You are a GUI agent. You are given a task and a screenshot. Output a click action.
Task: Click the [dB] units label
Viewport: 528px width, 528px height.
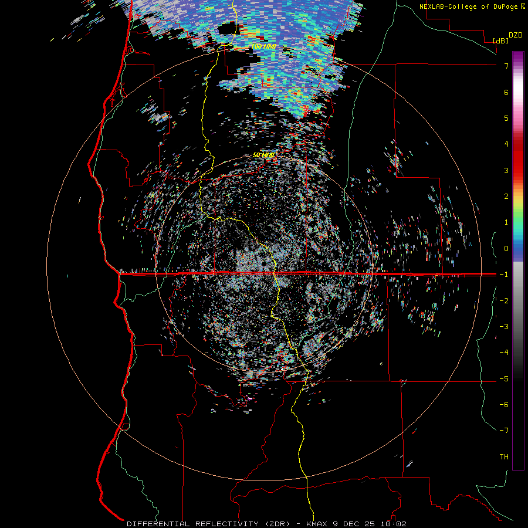(501, 40)
